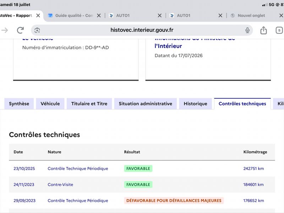Viewport: 284px width, 213px height.
Task: Open the Synthèse tab
Action: [19, 104]
